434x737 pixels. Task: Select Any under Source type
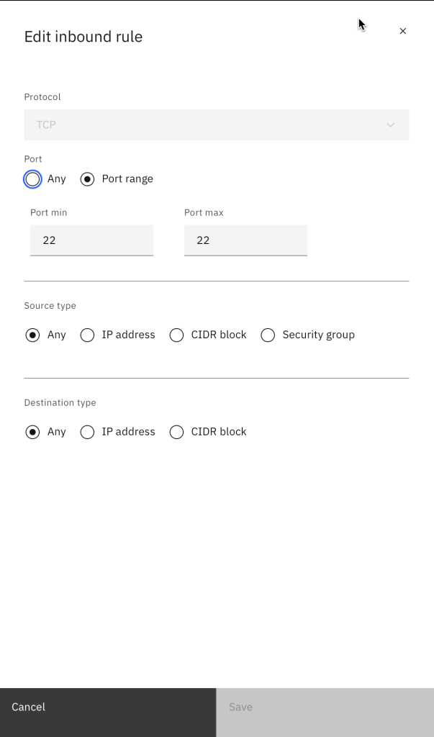33,335
